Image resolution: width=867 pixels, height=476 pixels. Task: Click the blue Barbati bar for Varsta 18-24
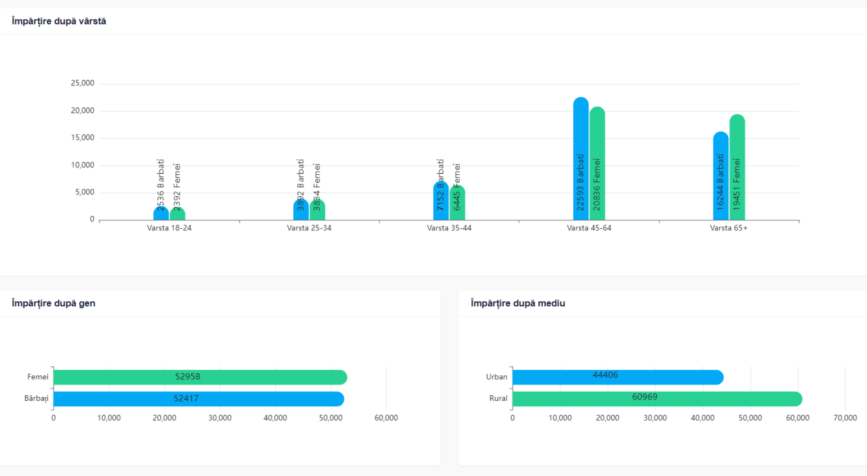[161, 214]
